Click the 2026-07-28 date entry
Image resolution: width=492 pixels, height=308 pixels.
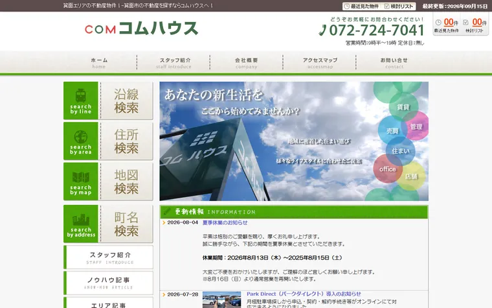183,294
